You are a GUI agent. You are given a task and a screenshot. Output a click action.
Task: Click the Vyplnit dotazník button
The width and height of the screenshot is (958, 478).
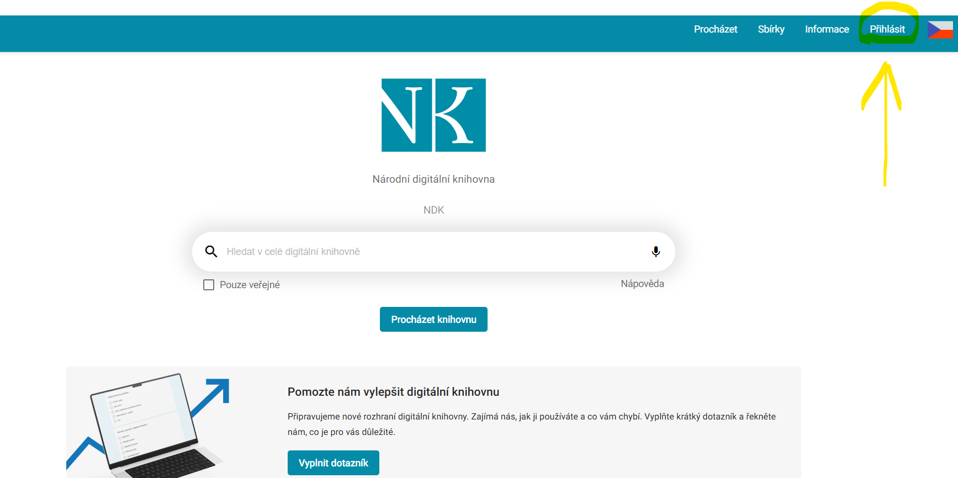point(334,463)
